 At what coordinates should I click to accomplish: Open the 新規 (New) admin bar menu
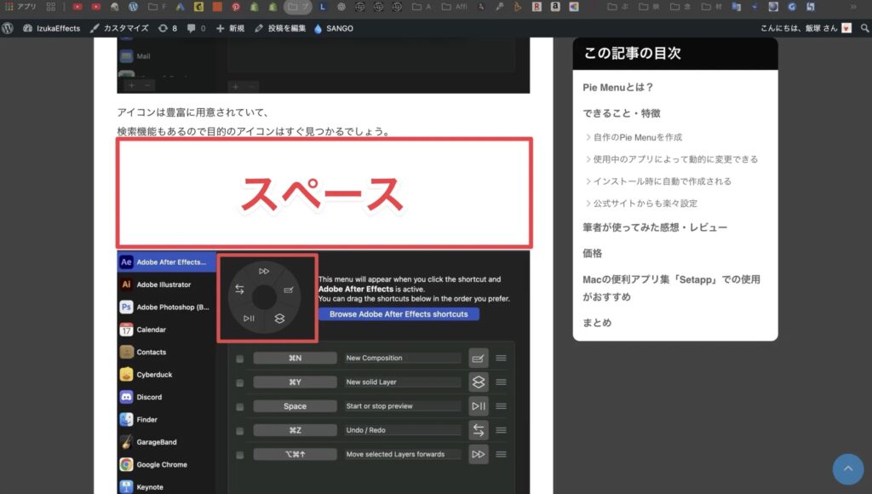[x=230, y=28]
